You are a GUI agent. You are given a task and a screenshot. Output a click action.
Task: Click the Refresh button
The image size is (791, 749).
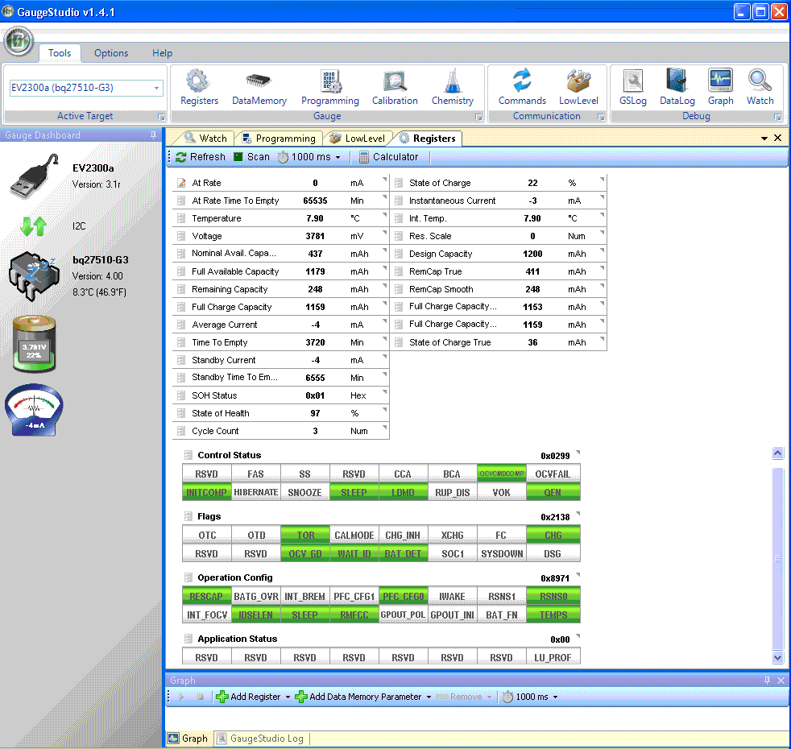(x=201, y=157)
